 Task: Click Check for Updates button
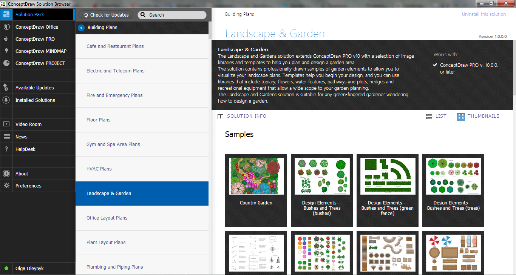pyautogui.click(x=106, y=15)
